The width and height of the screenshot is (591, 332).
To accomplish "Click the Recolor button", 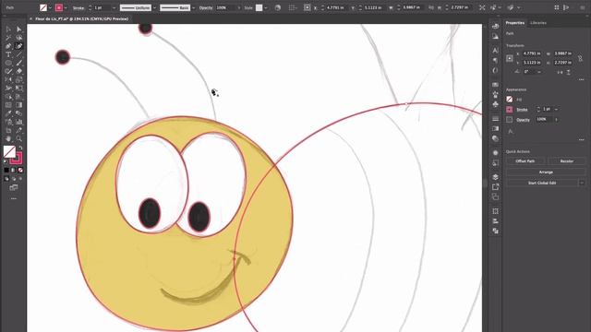I will pos(566,161).
